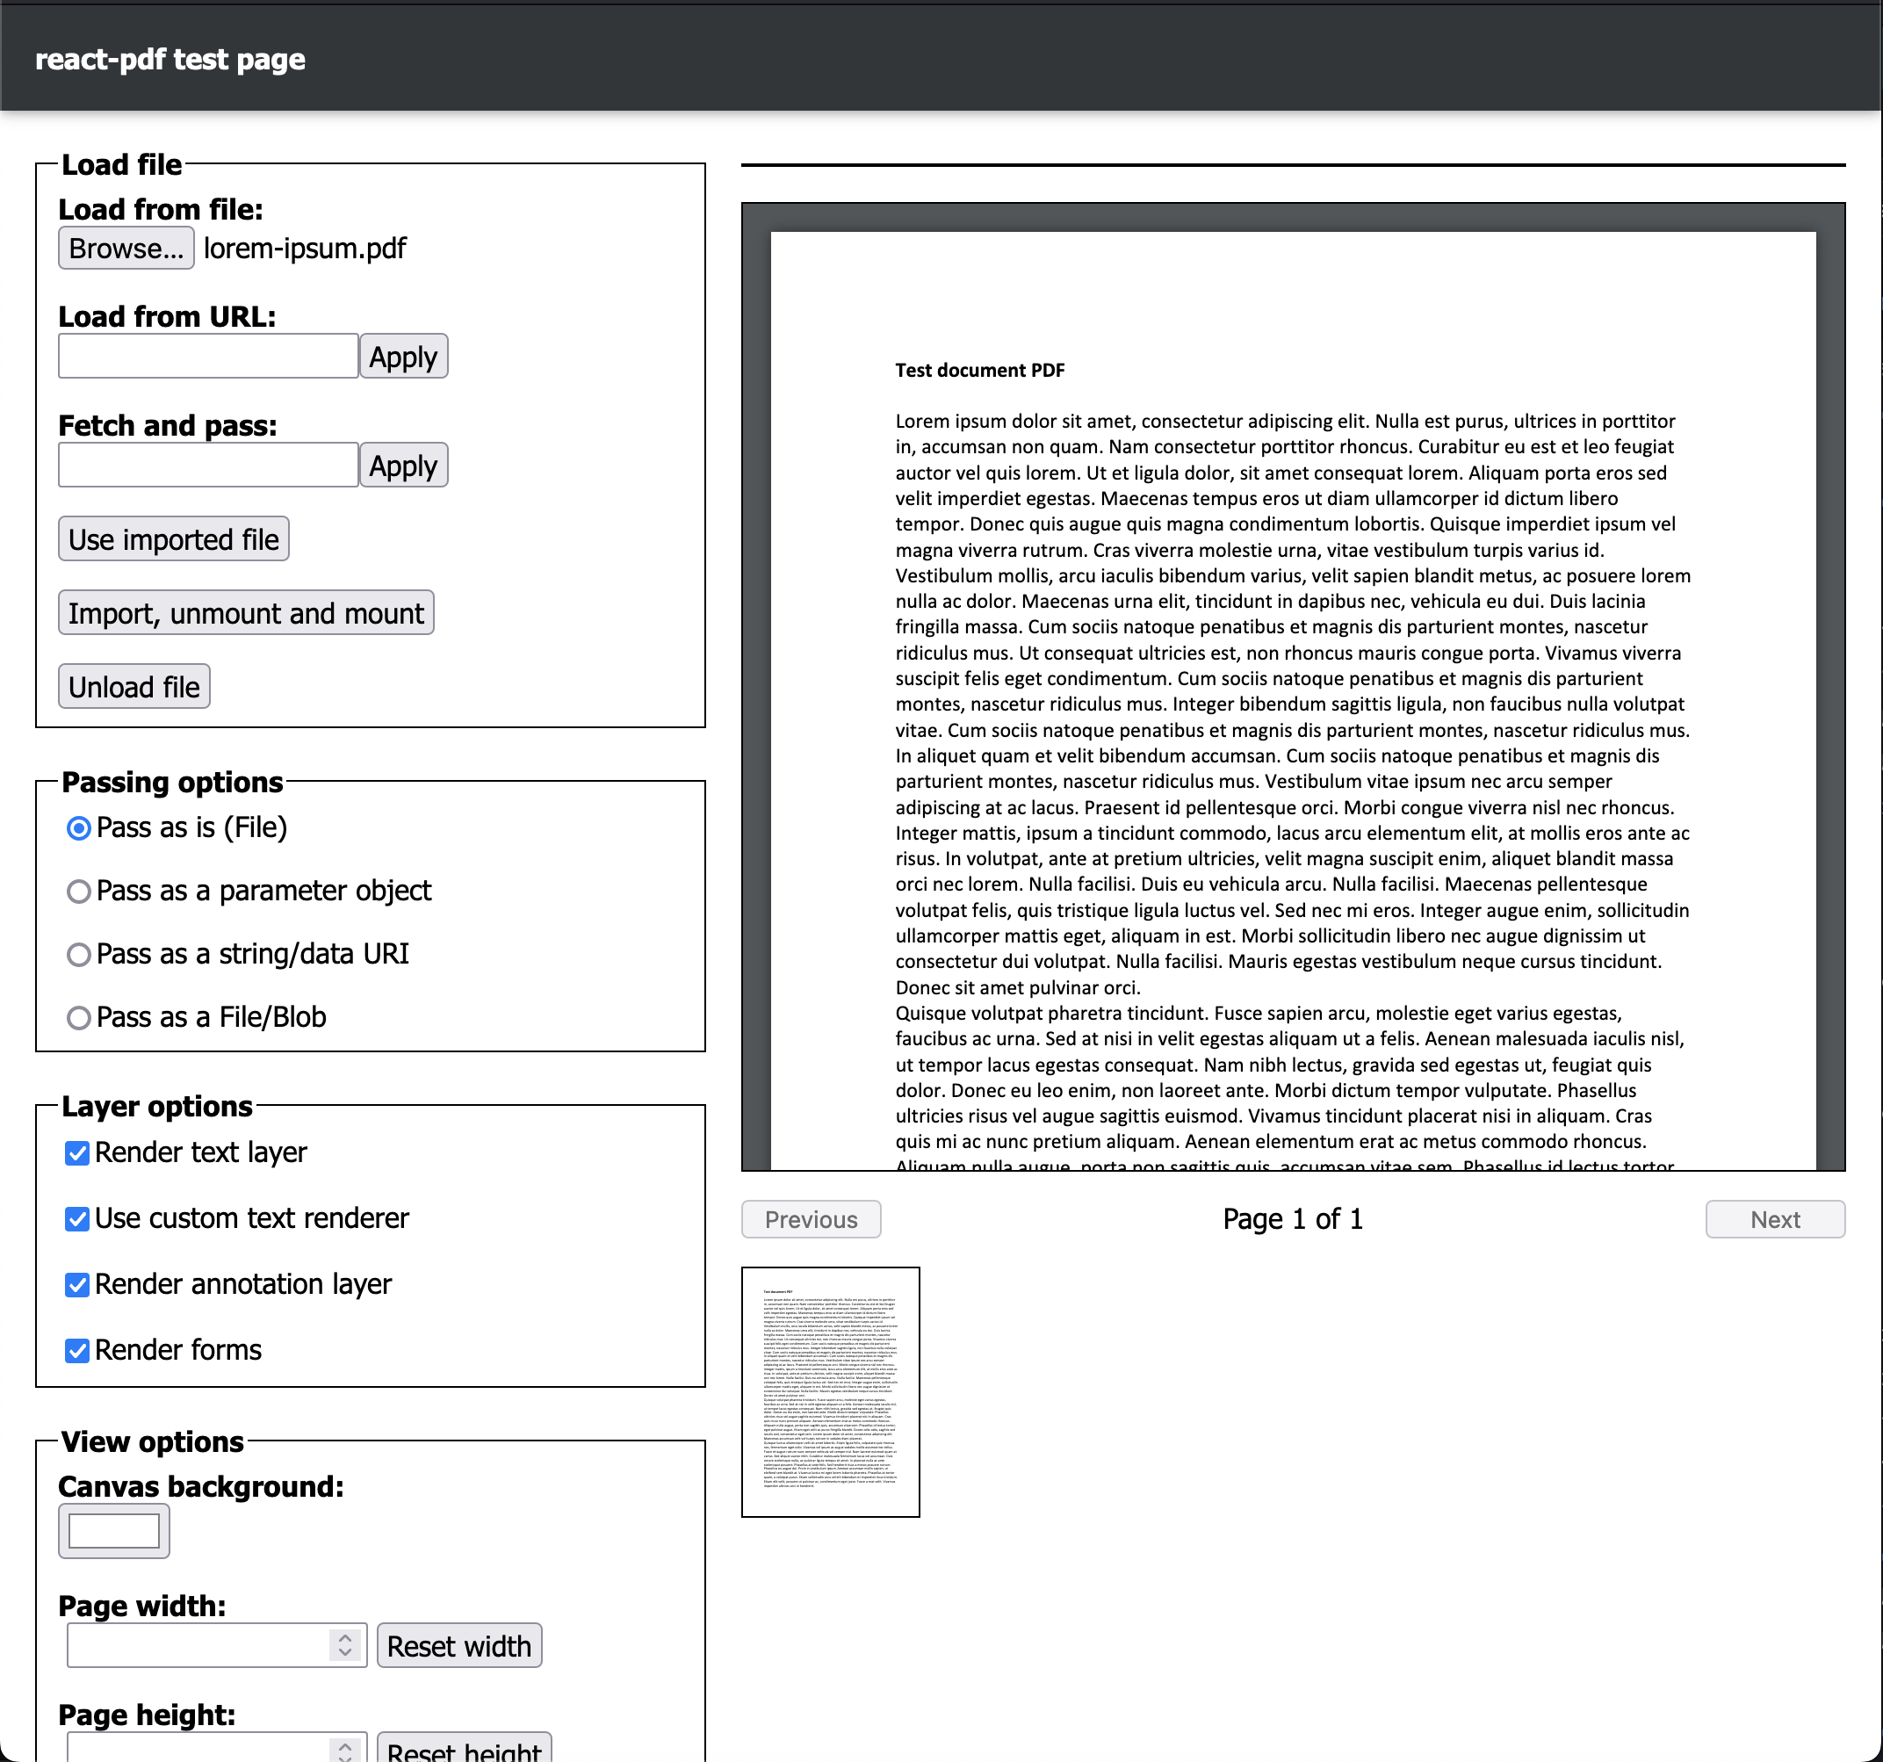This screenshot has width=1883, height=1762.
Task: Click Use imported file
Action: (x=173, y=538)
